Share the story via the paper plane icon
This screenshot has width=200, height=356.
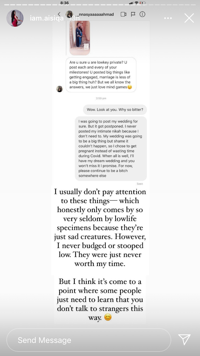pos(184,340)
